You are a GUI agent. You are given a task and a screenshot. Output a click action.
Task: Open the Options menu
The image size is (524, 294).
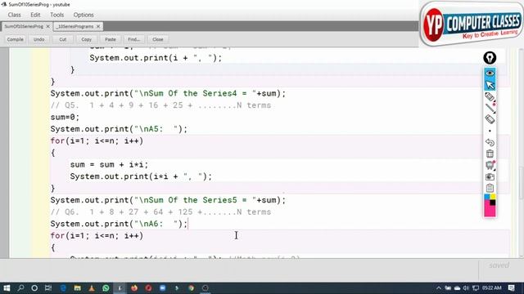coord(84,15)
